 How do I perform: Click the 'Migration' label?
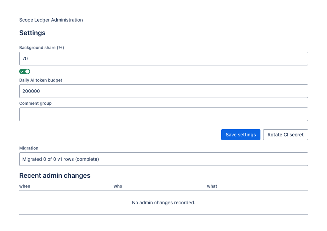(x=29, y=148)
